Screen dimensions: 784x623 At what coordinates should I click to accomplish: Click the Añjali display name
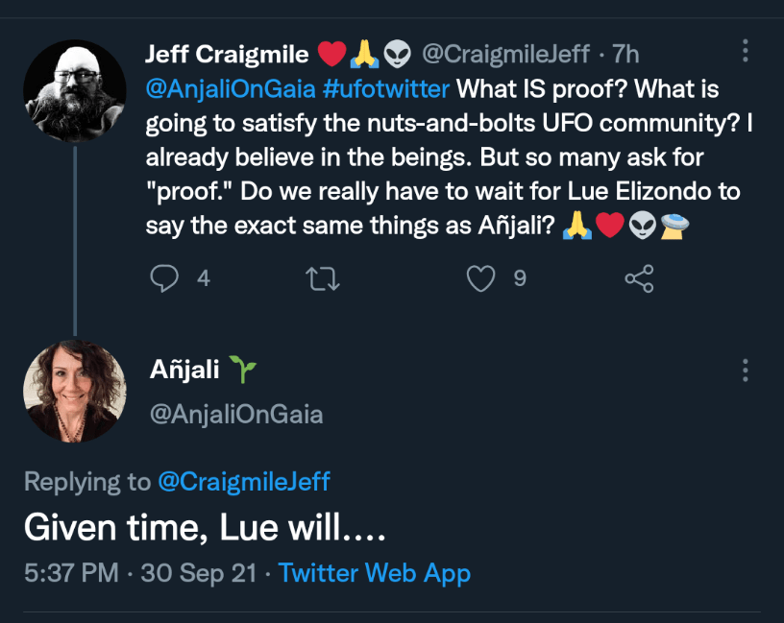[x=184, y=370]
